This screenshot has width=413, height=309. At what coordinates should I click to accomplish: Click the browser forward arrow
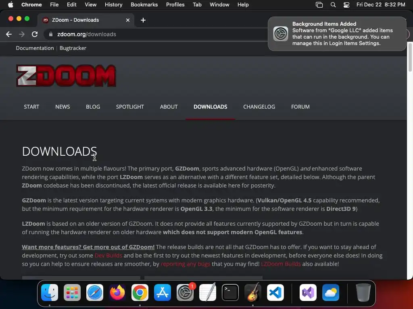(22, 34)
